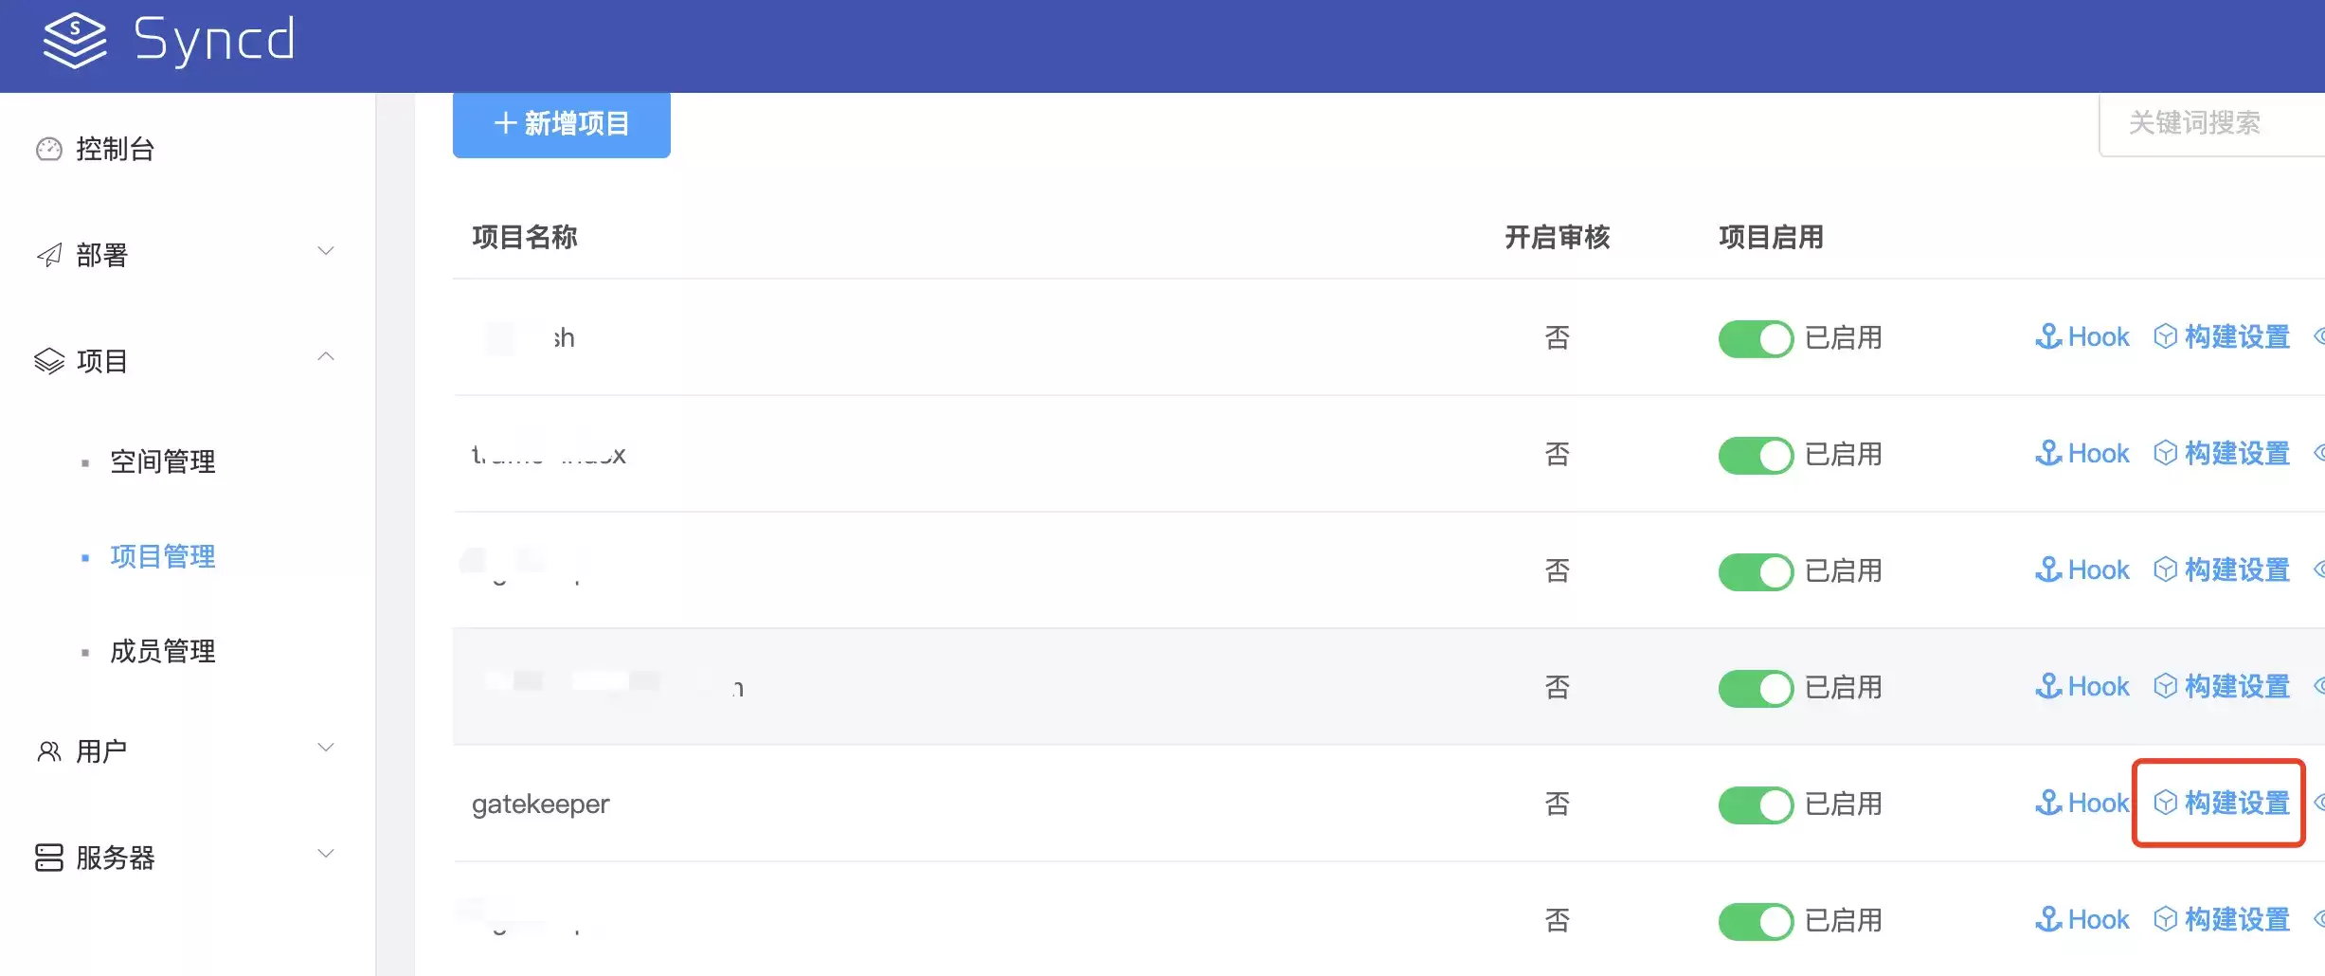This screenshot has height=976, width=2325.
Task: Select 空间管理 submenu item
Action: coord(163,461)
